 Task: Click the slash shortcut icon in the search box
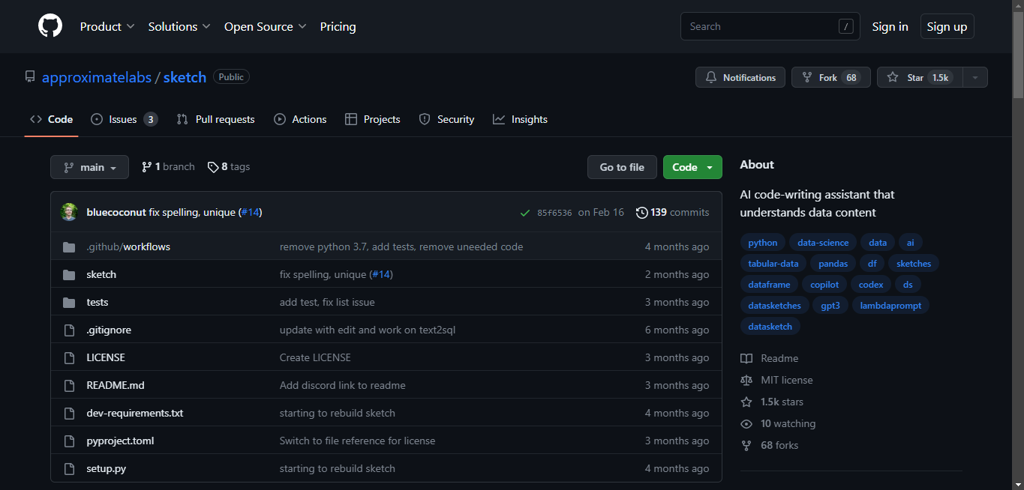pos(845,26)
